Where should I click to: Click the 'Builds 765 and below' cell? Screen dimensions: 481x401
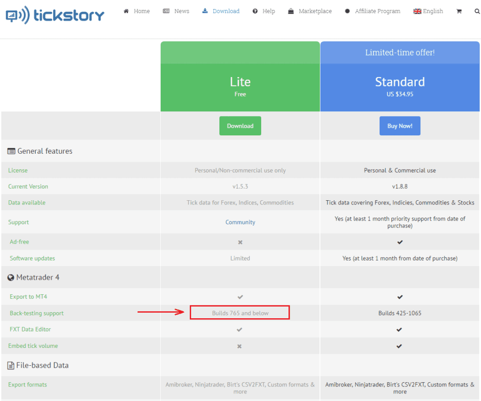240,313
